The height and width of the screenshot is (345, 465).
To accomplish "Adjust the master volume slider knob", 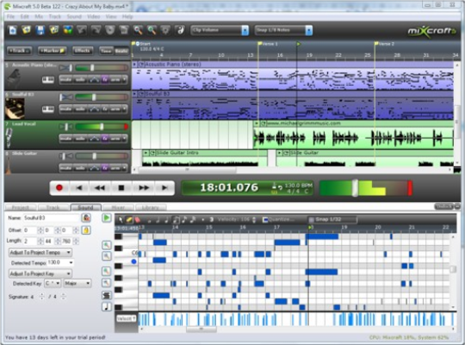I will (355, 188).
